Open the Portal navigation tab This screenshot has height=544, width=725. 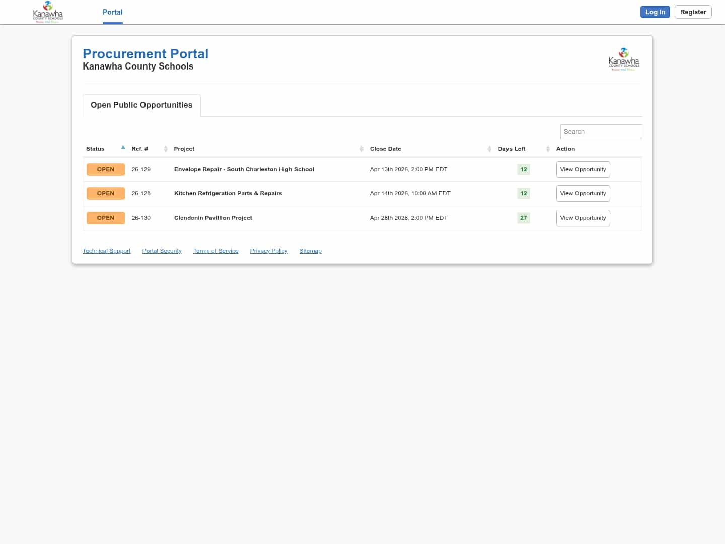point(112,12)
